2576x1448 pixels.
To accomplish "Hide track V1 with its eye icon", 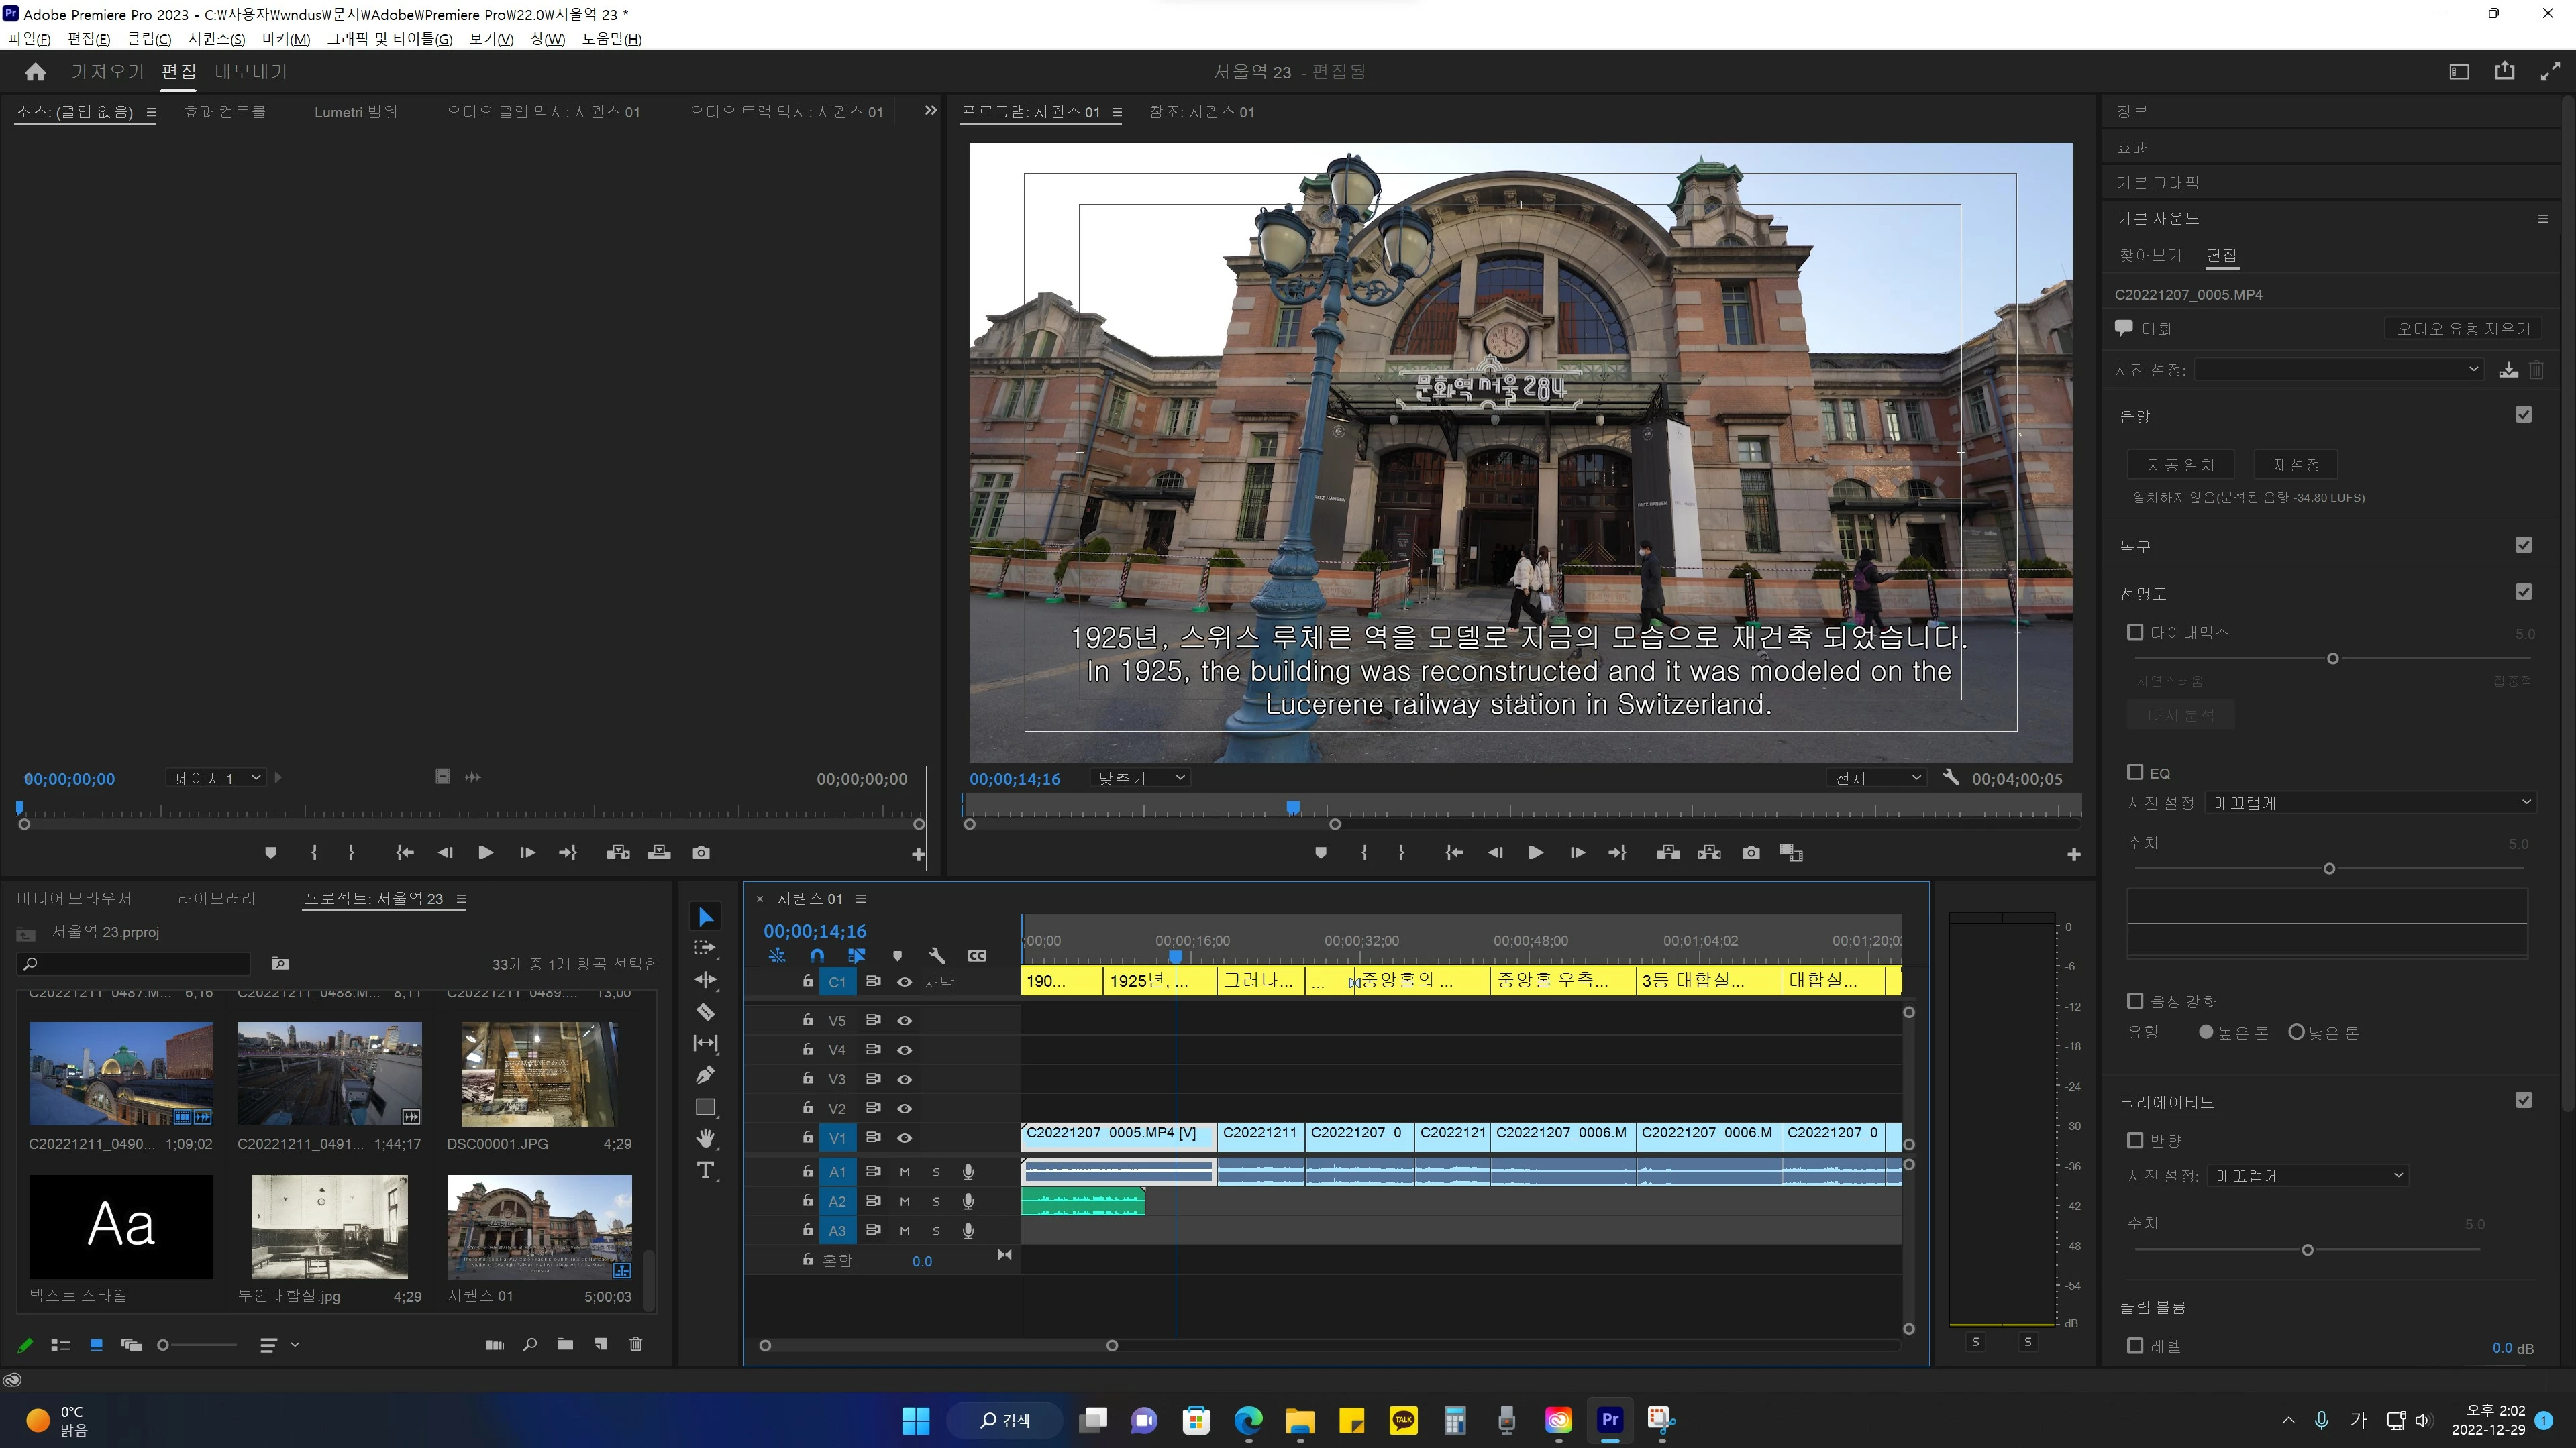I will (x=904, y=1137).
